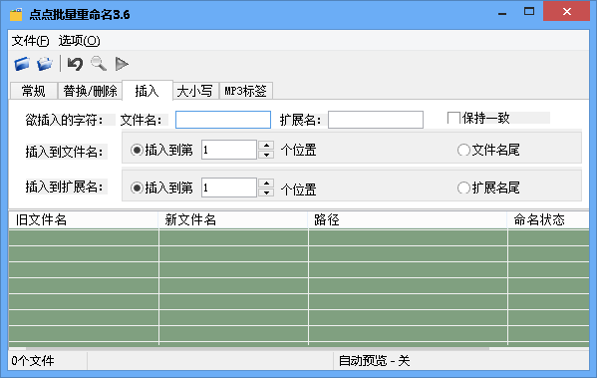The height and width of the screenshot is (378, 597).
Task: Increase file name position spinner
Action: pyautogui.click(x=266, y=146)
